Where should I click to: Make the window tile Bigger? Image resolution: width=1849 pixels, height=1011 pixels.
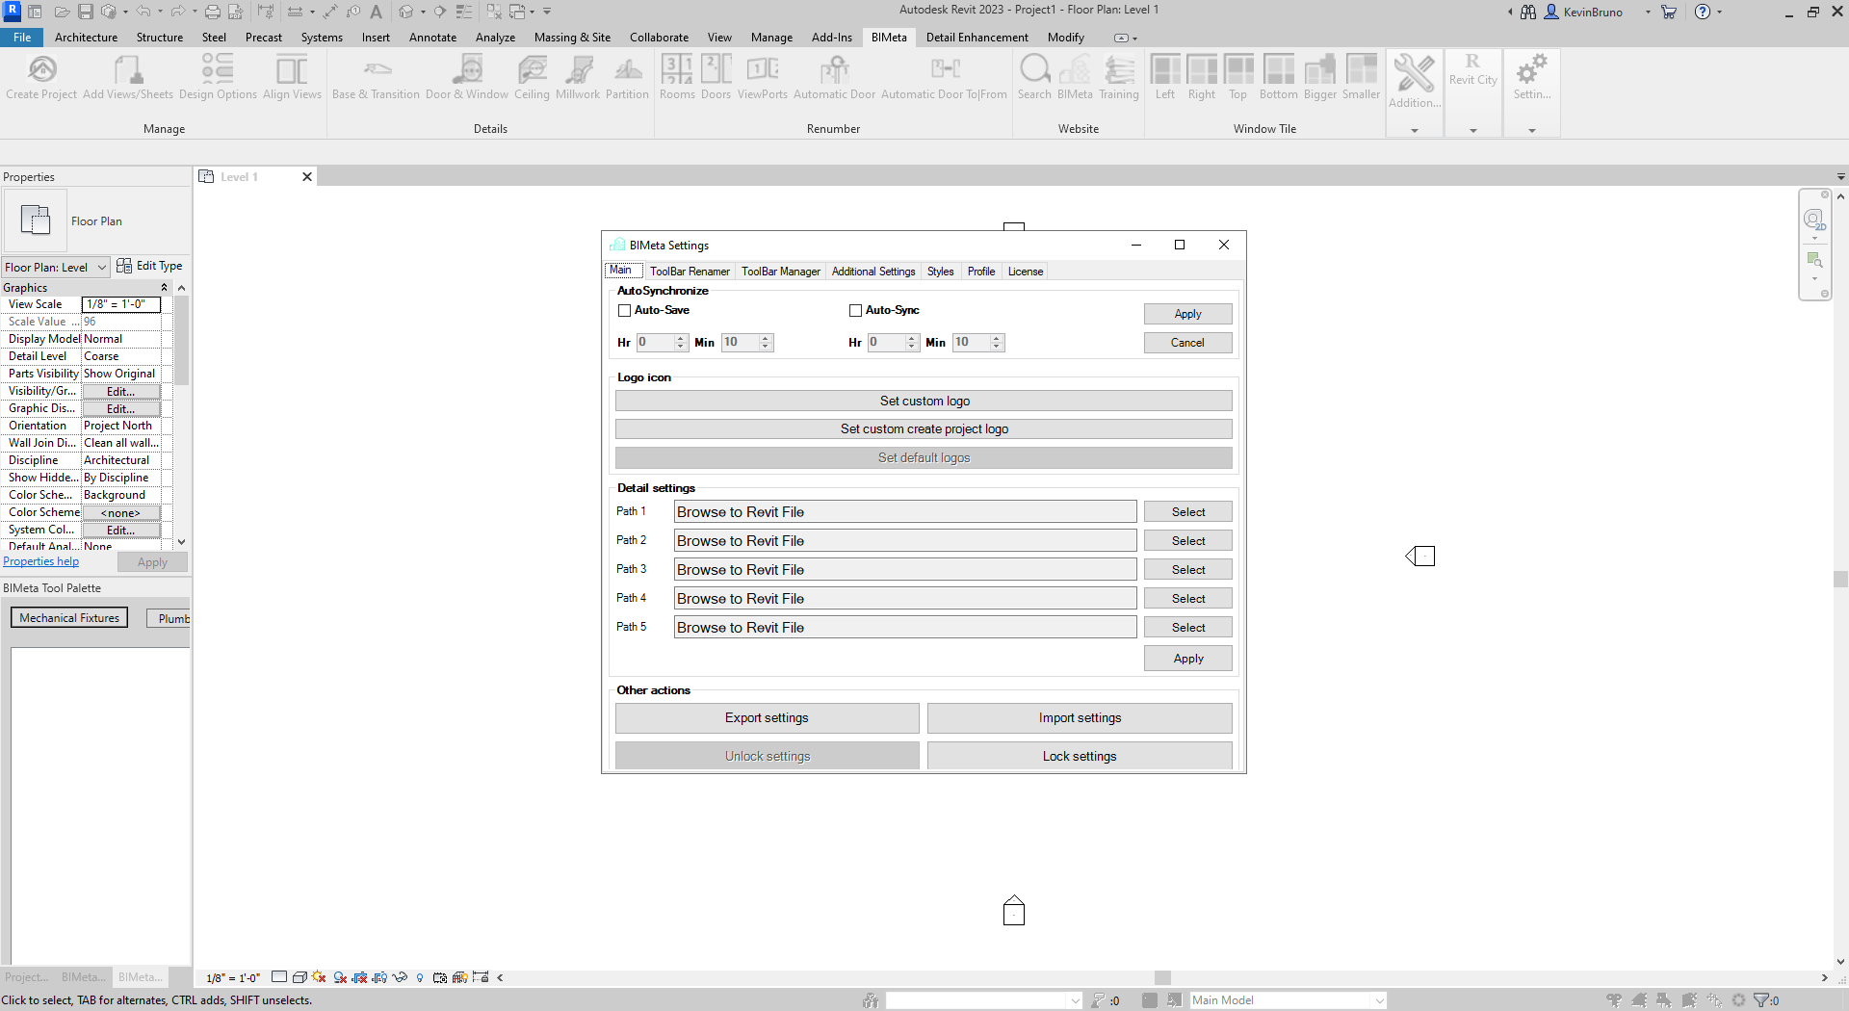(1320, 77)
